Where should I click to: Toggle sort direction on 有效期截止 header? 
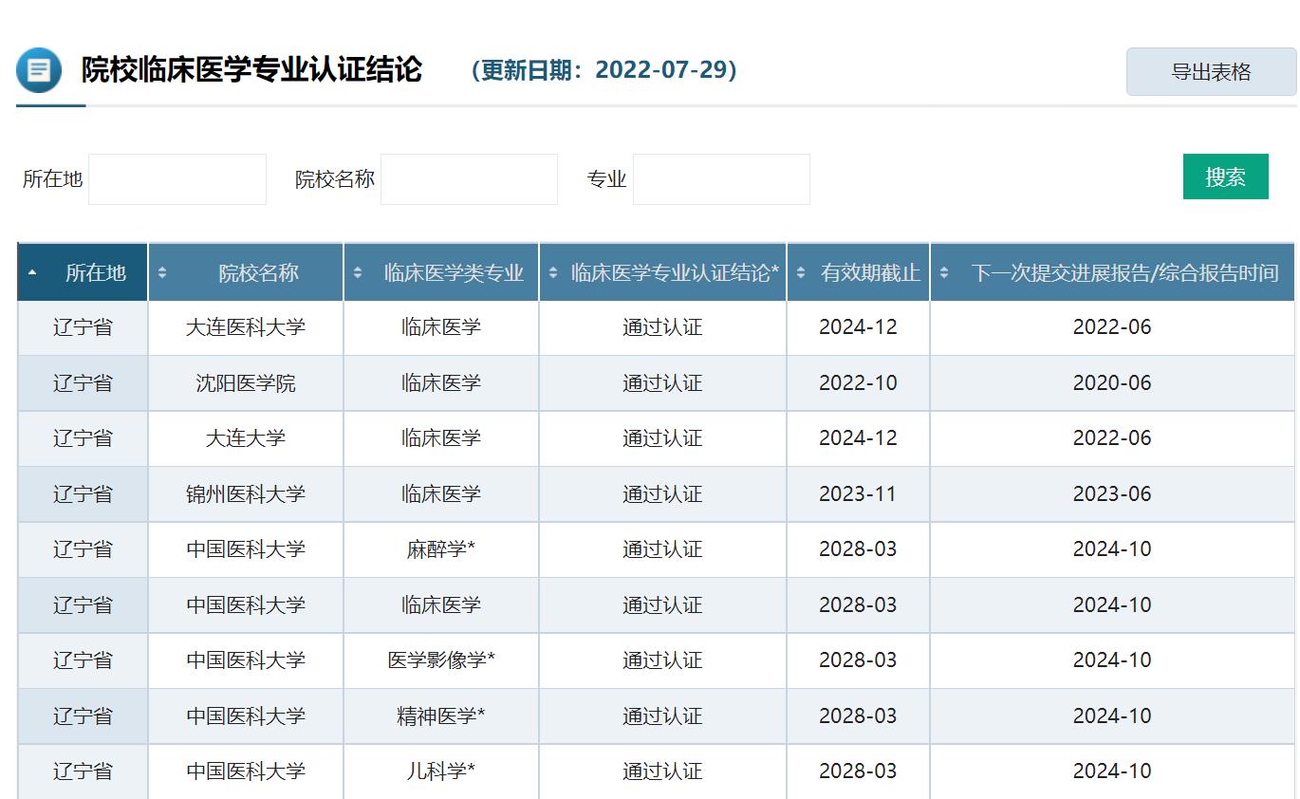coord(800,271)
